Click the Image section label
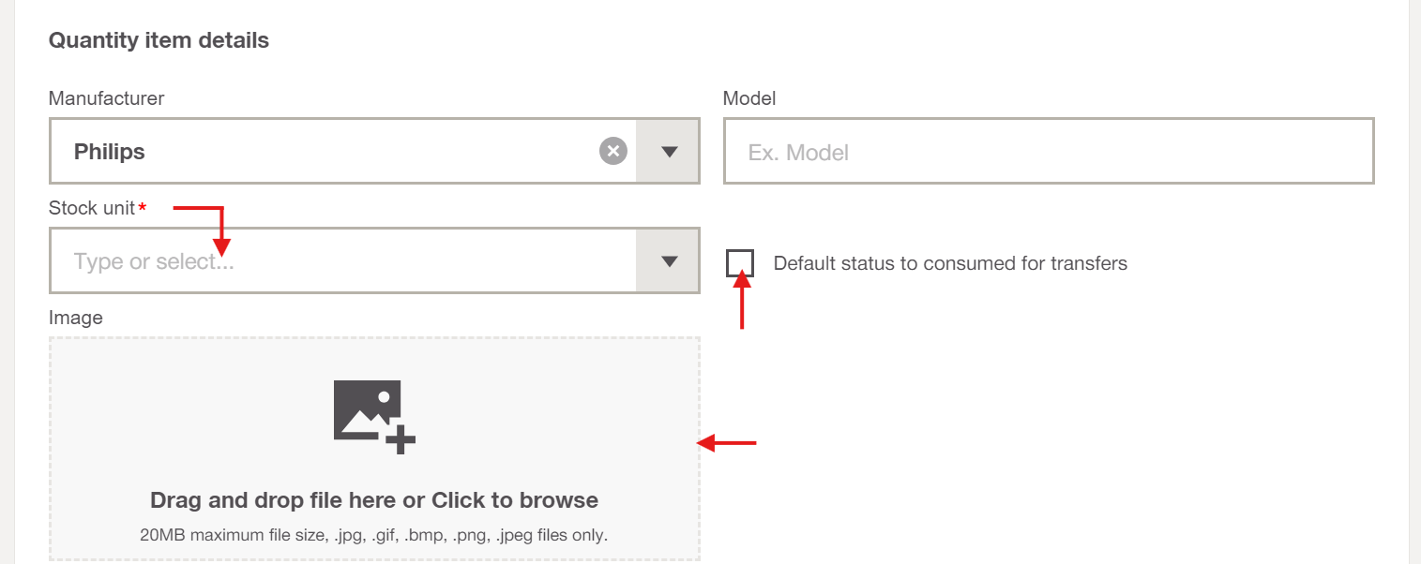 pos(76,318)
